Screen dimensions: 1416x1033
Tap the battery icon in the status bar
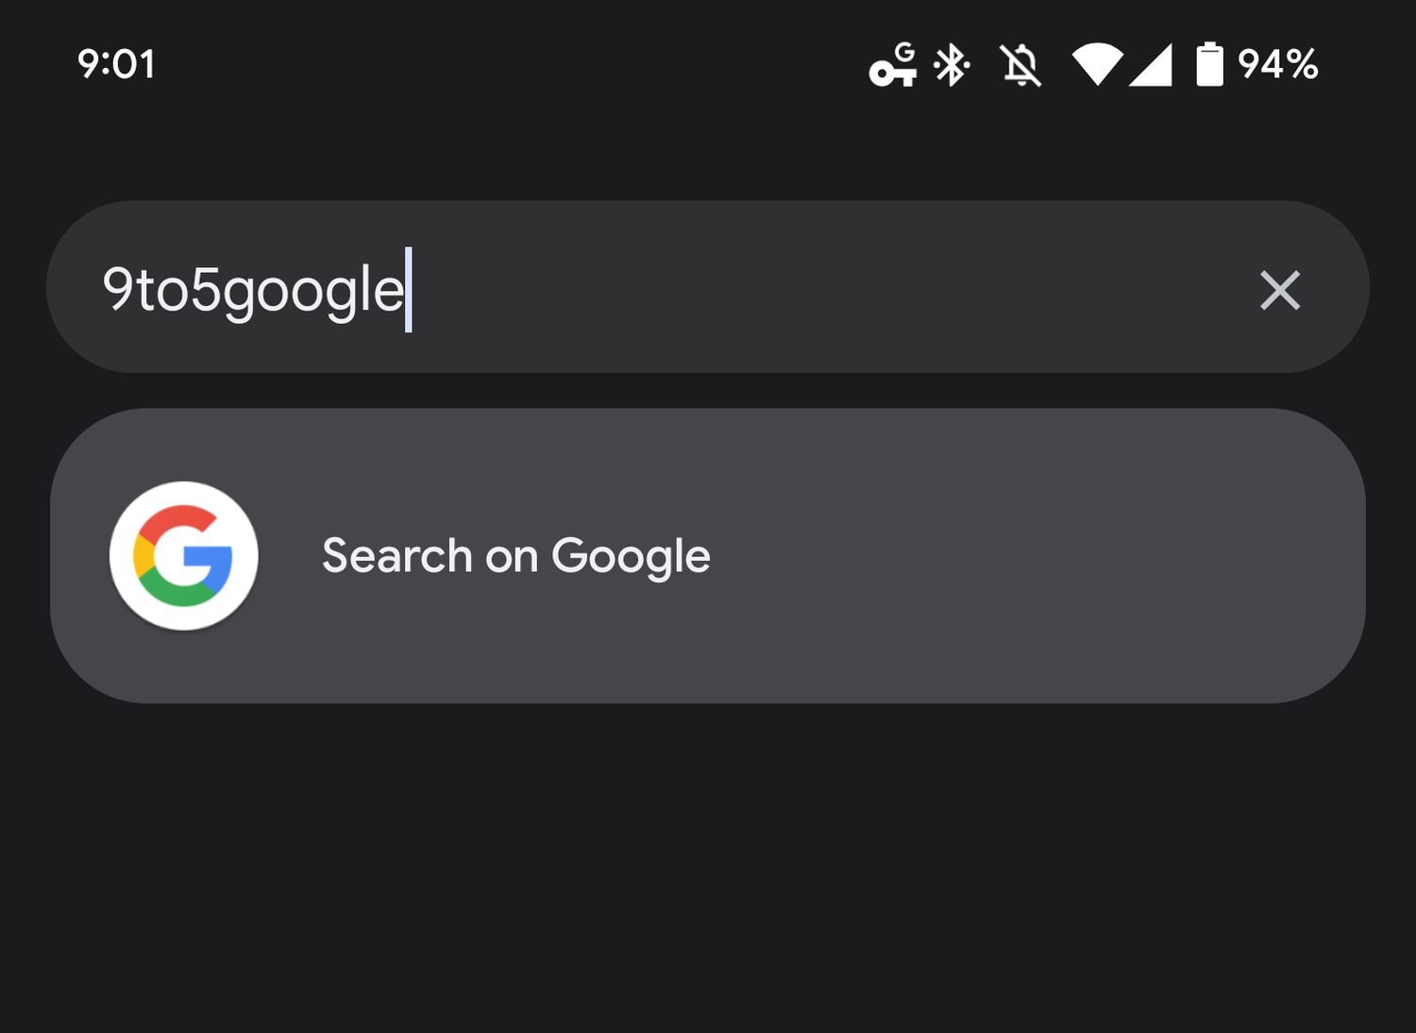[1209, 65]
